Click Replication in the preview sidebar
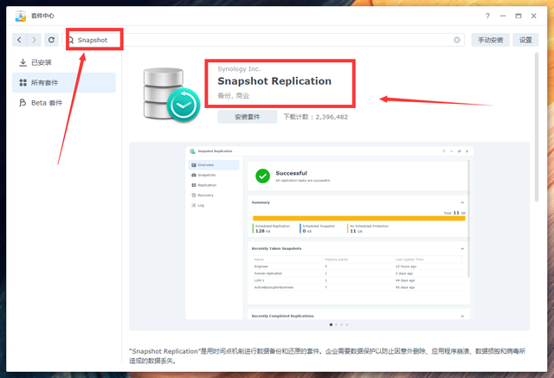 coord(214,185)
